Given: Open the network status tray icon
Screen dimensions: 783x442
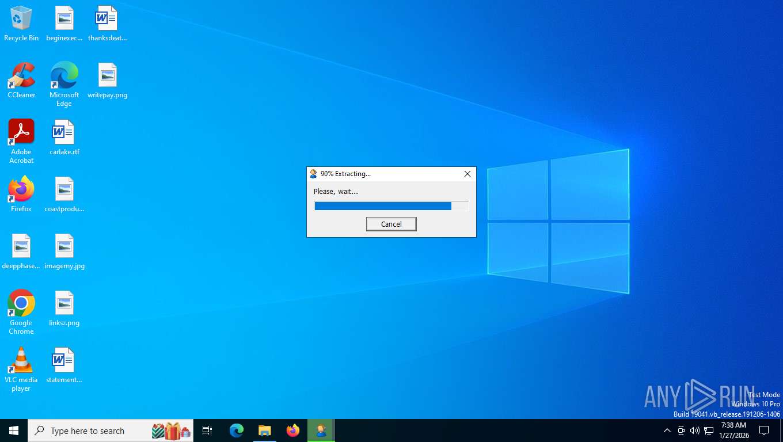Looking at the screenshot, I should pyautogui.click(x=709, y=430).
